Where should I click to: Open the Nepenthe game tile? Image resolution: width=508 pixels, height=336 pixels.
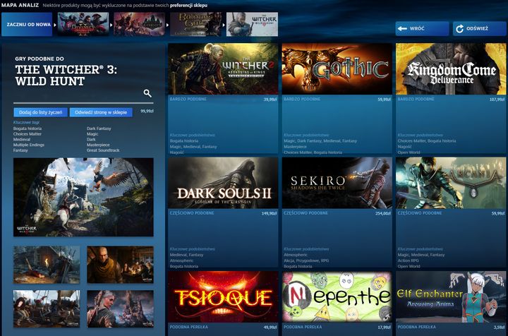(337, 296)
